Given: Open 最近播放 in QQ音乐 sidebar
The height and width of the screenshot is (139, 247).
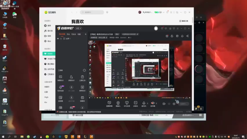Looking at the screenshot, I should [49, 64].
